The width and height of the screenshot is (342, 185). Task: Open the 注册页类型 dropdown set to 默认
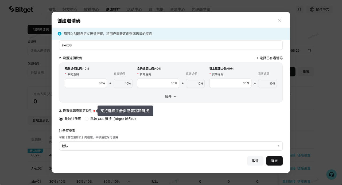170,146
